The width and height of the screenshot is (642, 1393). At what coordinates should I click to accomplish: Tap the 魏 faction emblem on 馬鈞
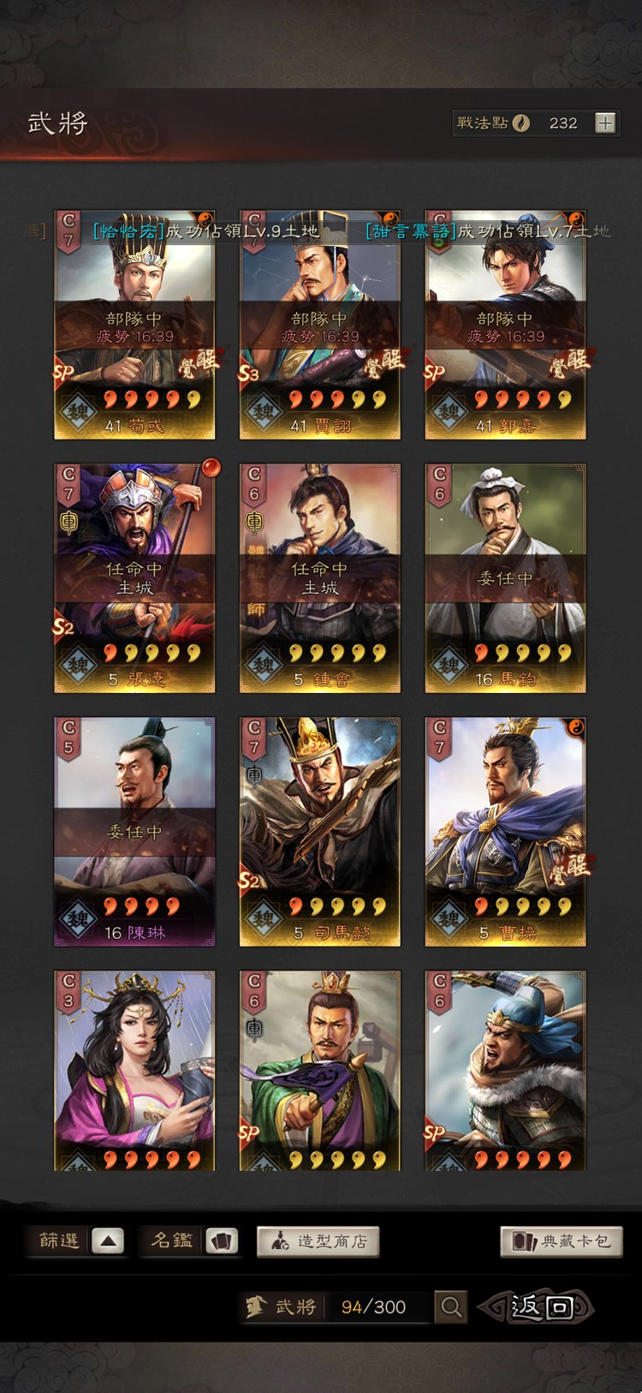[449, 666]
